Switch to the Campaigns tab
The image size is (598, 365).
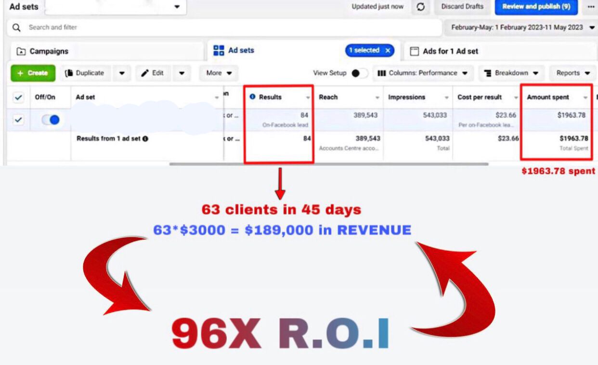[43, 51]
